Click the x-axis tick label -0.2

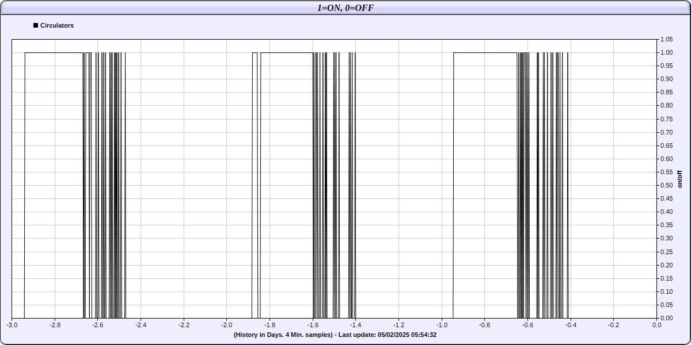pyautogui.click(x=614, y=325)
